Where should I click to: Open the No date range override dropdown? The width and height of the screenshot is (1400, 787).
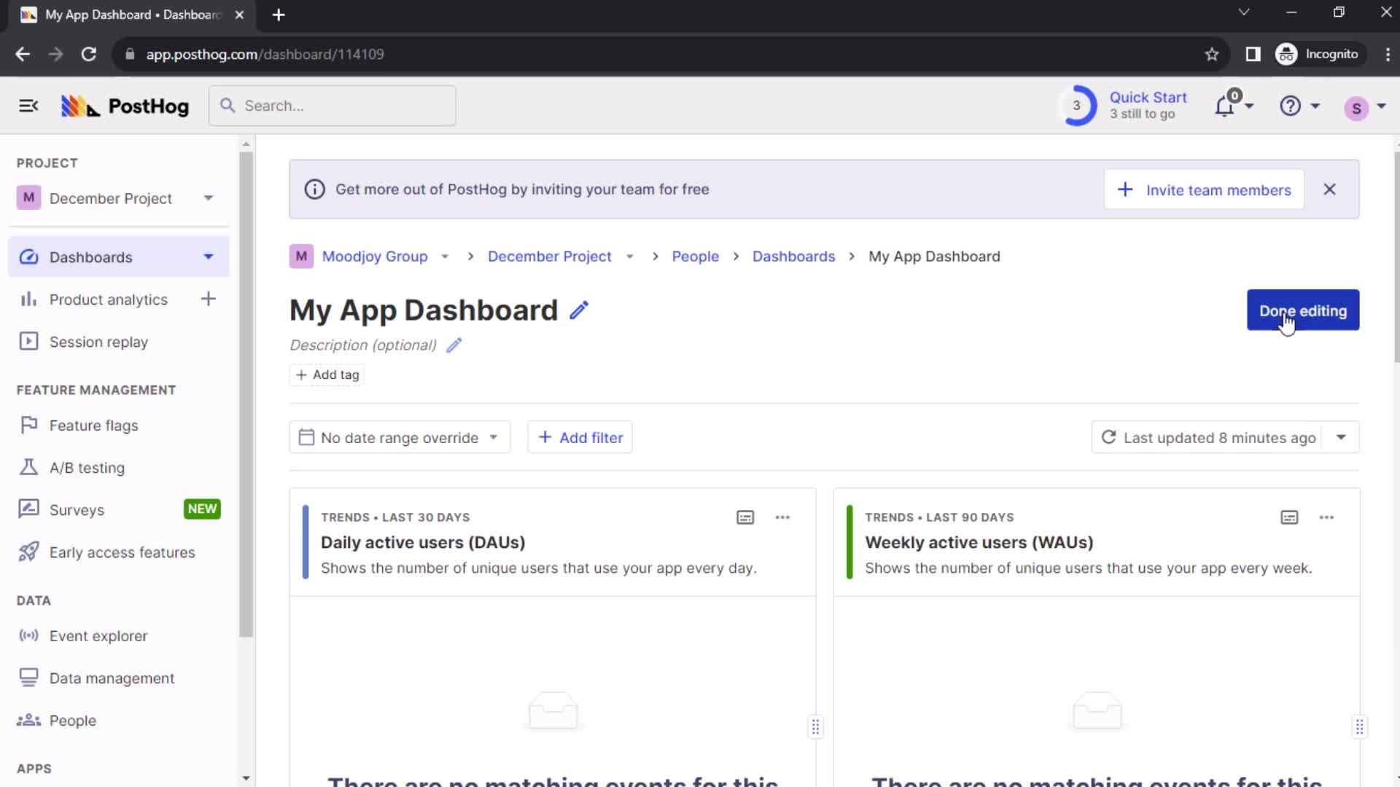(x=399, y=437)
